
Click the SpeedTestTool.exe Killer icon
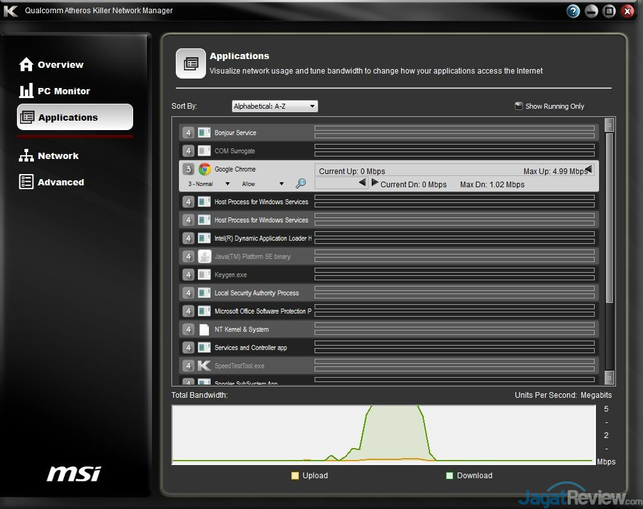[x=205, y=366]
